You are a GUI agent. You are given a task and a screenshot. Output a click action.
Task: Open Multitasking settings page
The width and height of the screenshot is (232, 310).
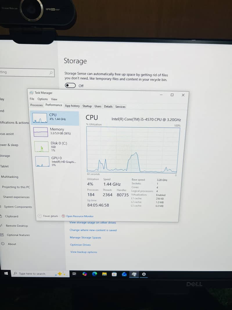[10, 177]
